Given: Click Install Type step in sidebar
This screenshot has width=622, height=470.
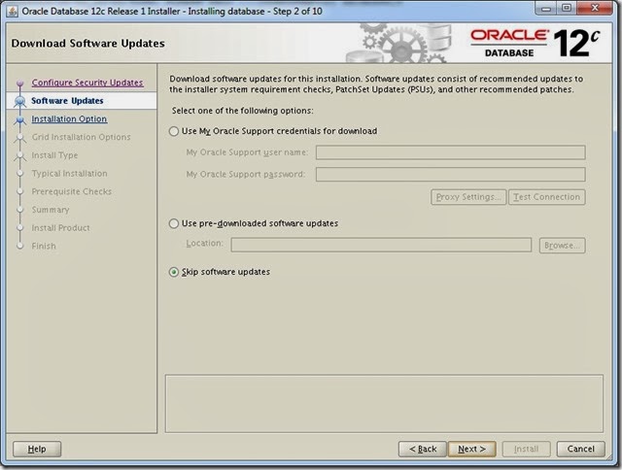Looking at the screenshot, I should pyautogui.click(x=54, y=155).
